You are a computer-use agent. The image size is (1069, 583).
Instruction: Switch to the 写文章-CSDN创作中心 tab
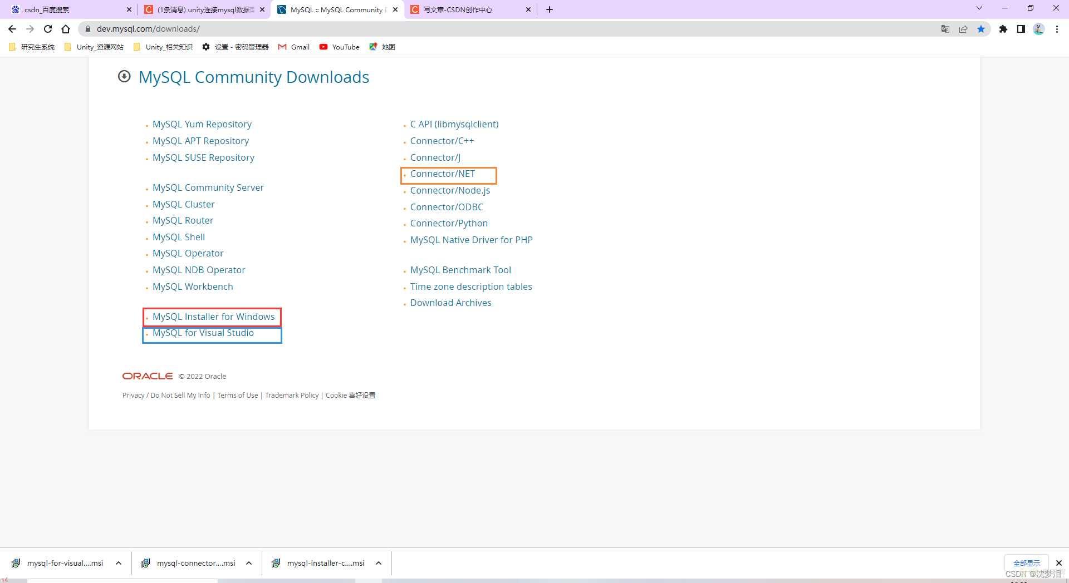coord(469,9)
